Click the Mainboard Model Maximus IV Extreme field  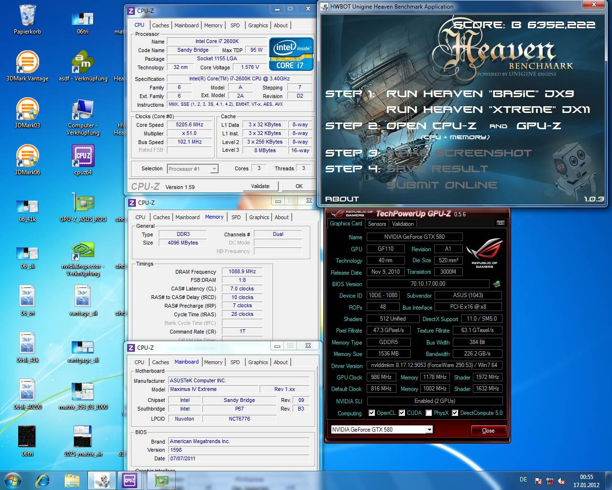[213, 389]
